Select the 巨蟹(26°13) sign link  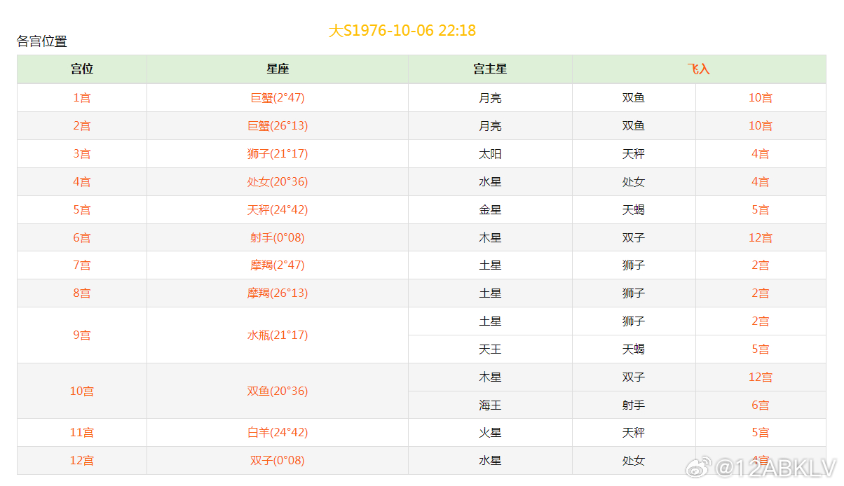(278, 126)
